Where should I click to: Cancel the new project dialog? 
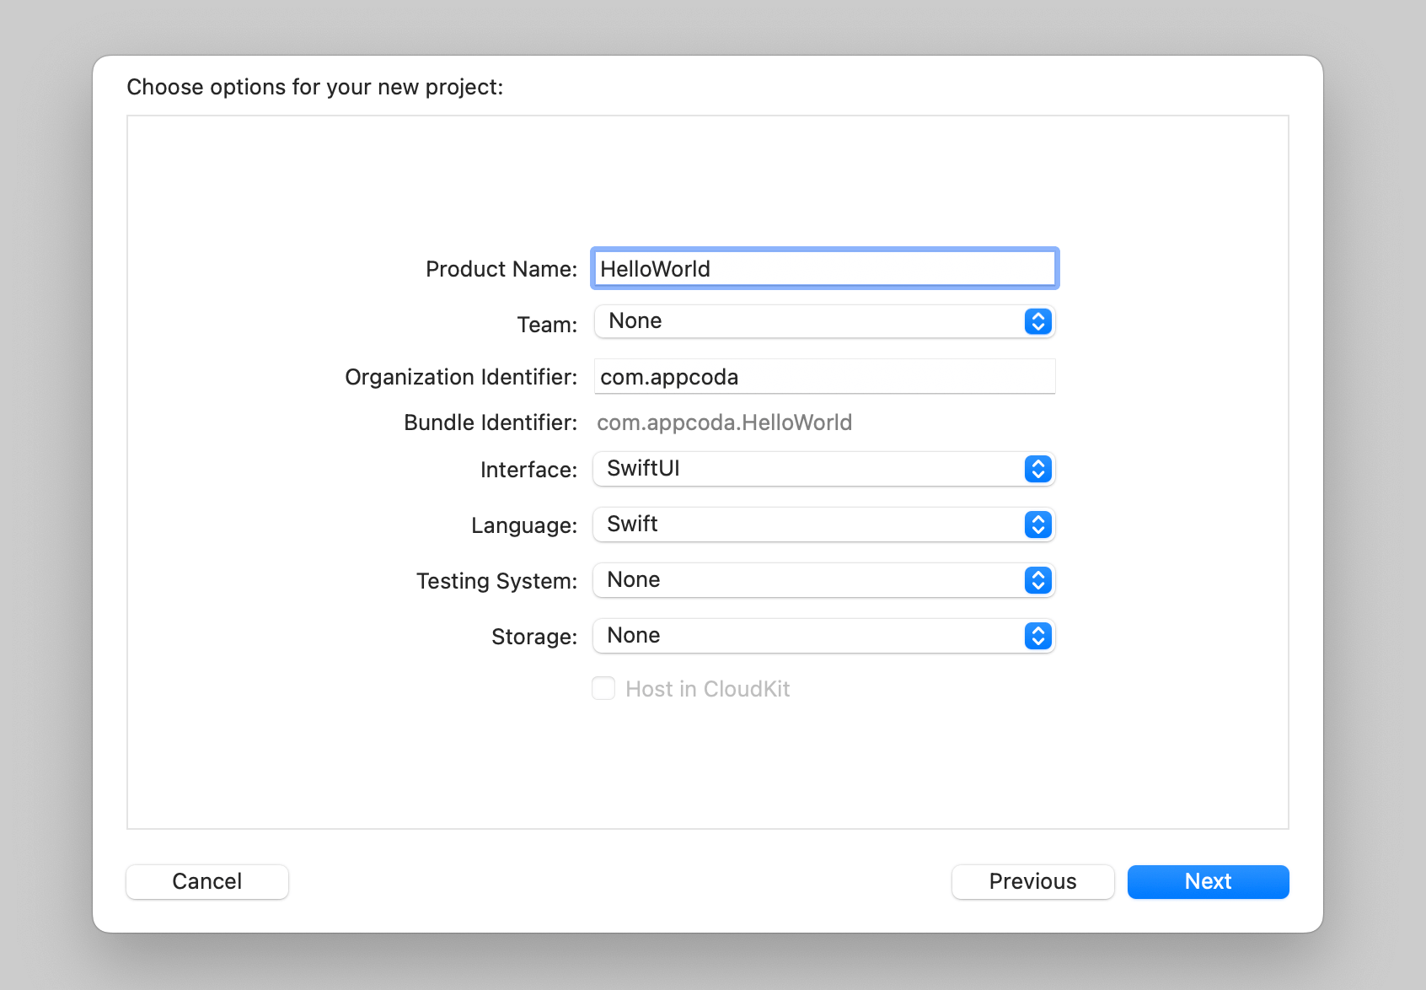click(207, 881)
